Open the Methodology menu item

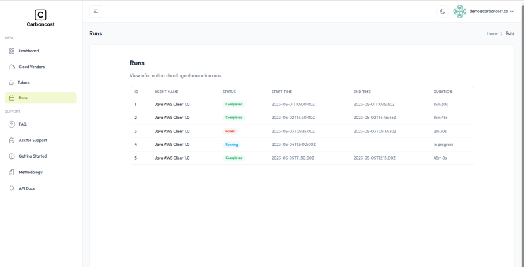[x=30, y=172]
